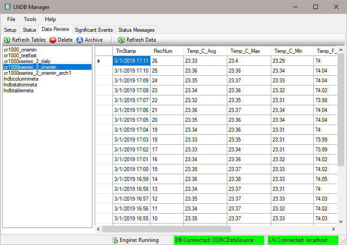Screen dimensions: 347x245
Task: Click timestamp cell 3/1/2019 16:55
Action: point(131,219)
